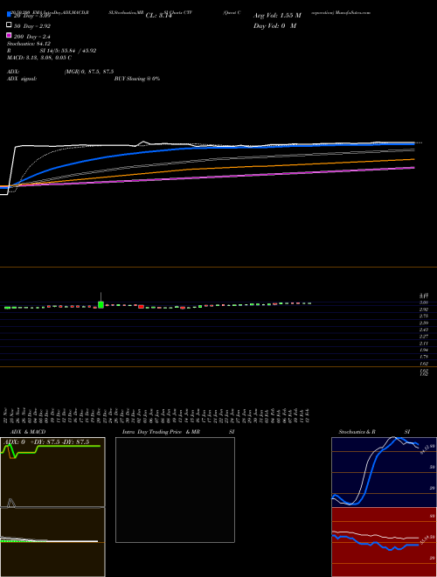
Task: Click the magenta 200 Day legend swatch
Action: [x=9, y=35]
